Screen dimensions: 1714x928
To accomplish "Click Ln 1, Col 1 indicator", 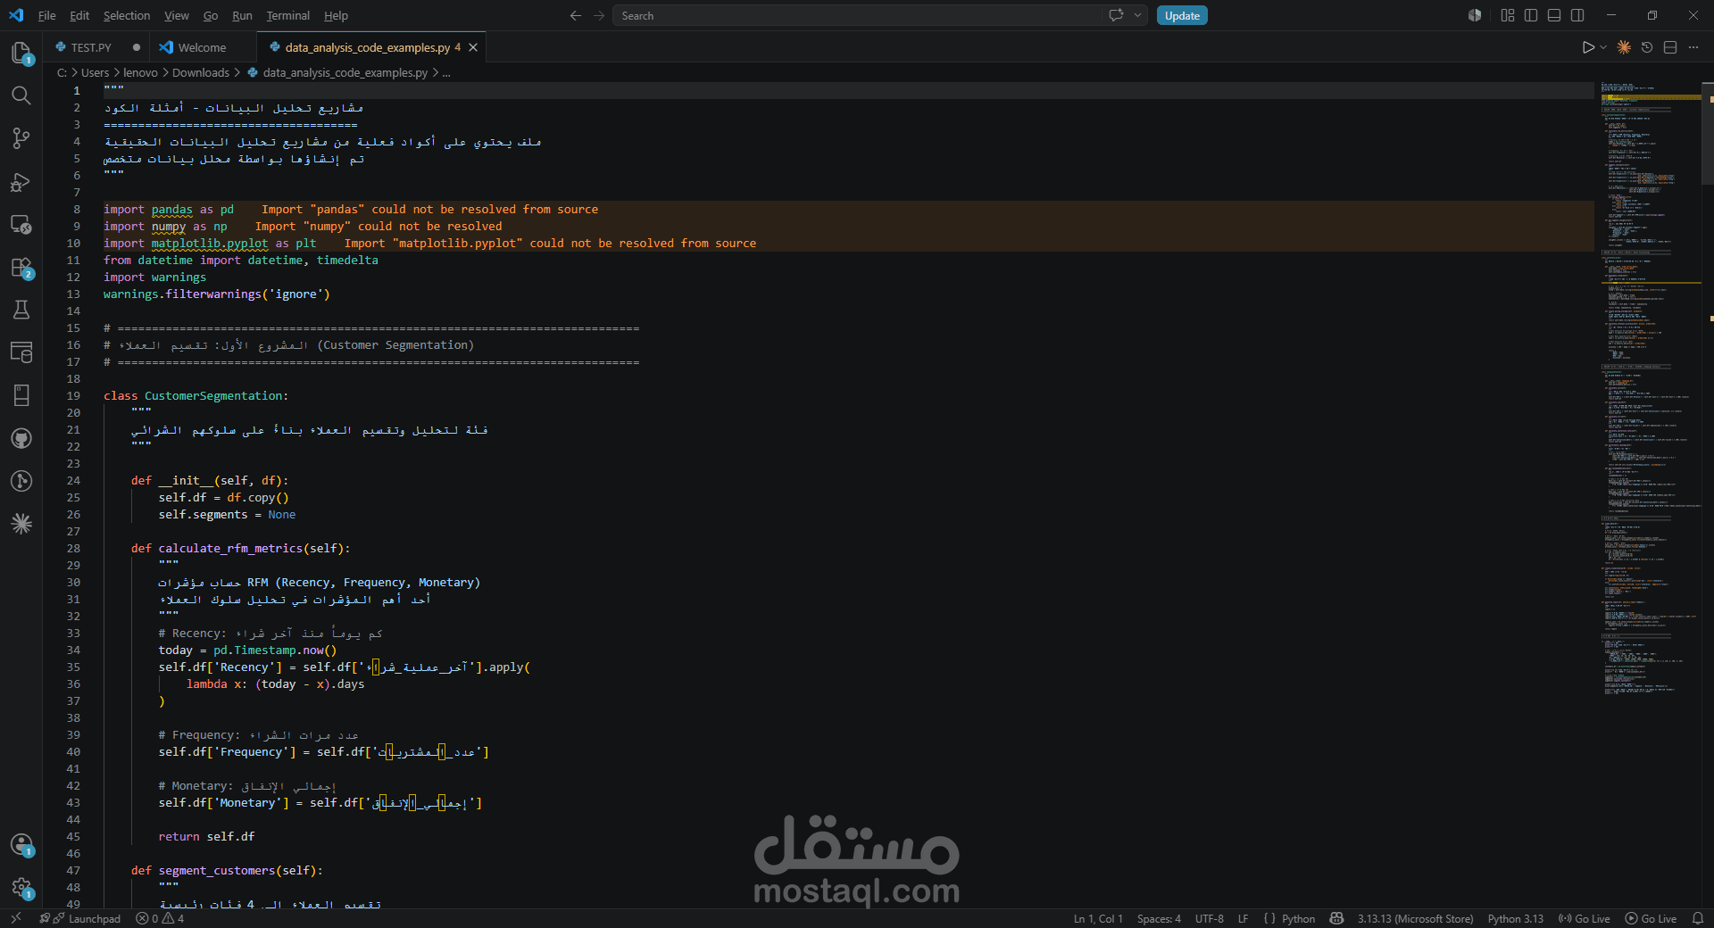I will pyautogui.click(x=1098, y=918).
